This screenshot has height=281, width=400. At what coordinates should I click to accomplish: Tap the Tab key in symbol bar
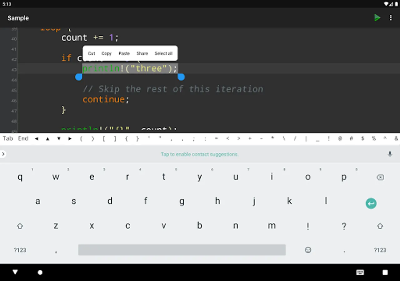8,139
